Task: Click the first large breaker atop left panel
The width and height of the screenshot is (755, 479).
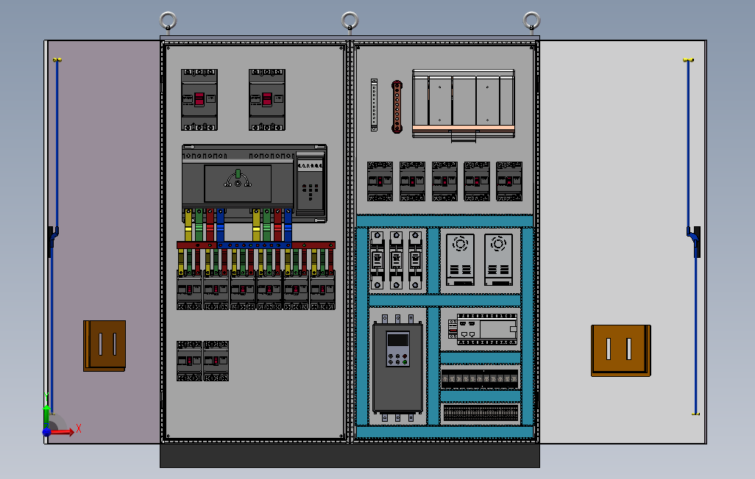Action: [199, 100]
